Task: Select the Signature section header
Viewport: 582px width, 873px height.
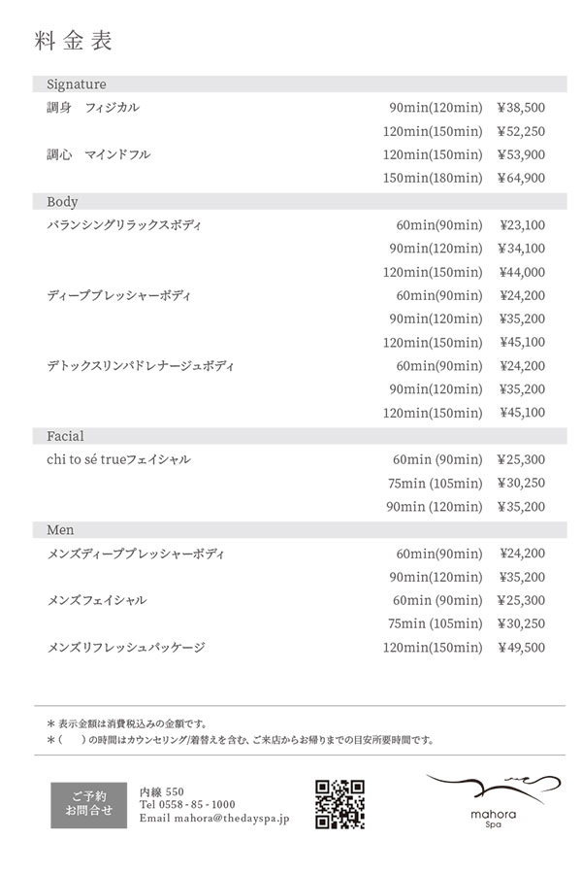Action: point(77,84)
